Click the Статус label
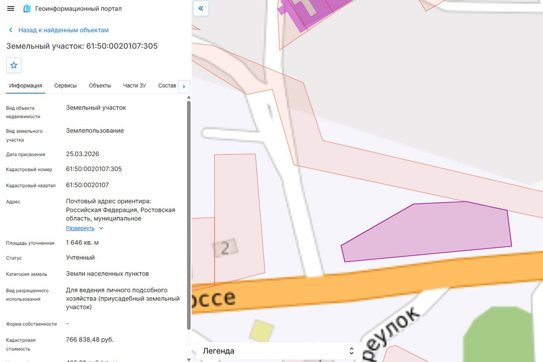This screenshot has width=543, height=362. [14, 258]
